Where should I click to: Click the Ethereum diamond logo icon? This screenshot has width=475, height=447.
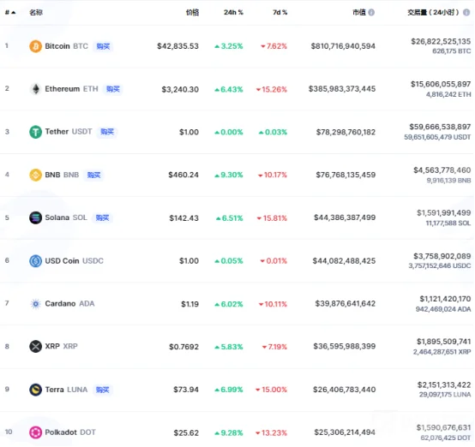(35, 89)
